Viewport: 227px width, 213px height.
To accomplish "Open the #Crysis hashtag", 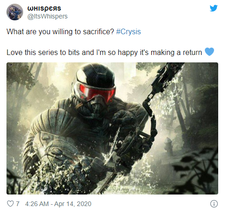I will point(129,31).
